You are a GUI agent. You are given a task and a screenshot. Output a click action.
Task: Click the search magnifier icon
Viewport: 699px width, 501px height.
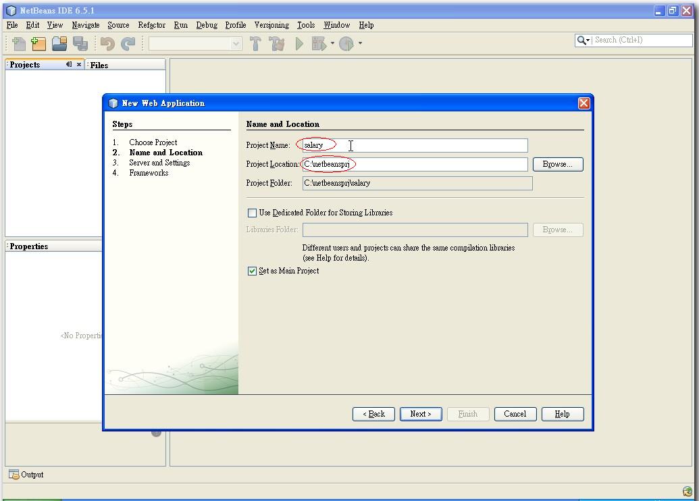(581, 40)
